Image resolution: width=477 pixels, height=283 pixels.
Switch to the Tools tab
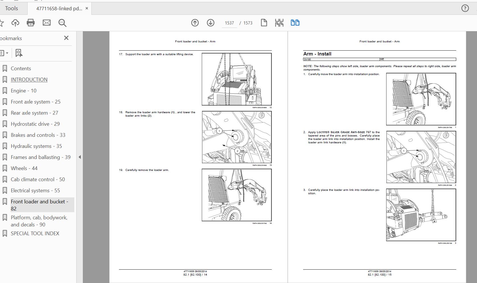pos(11,8)
